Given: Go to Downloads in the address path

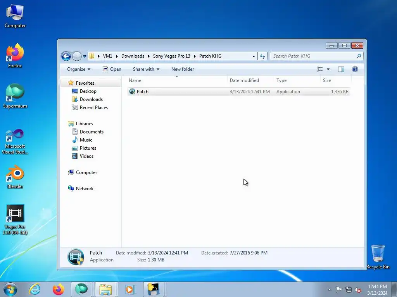Looking at the screenshot, I should 133,56.
